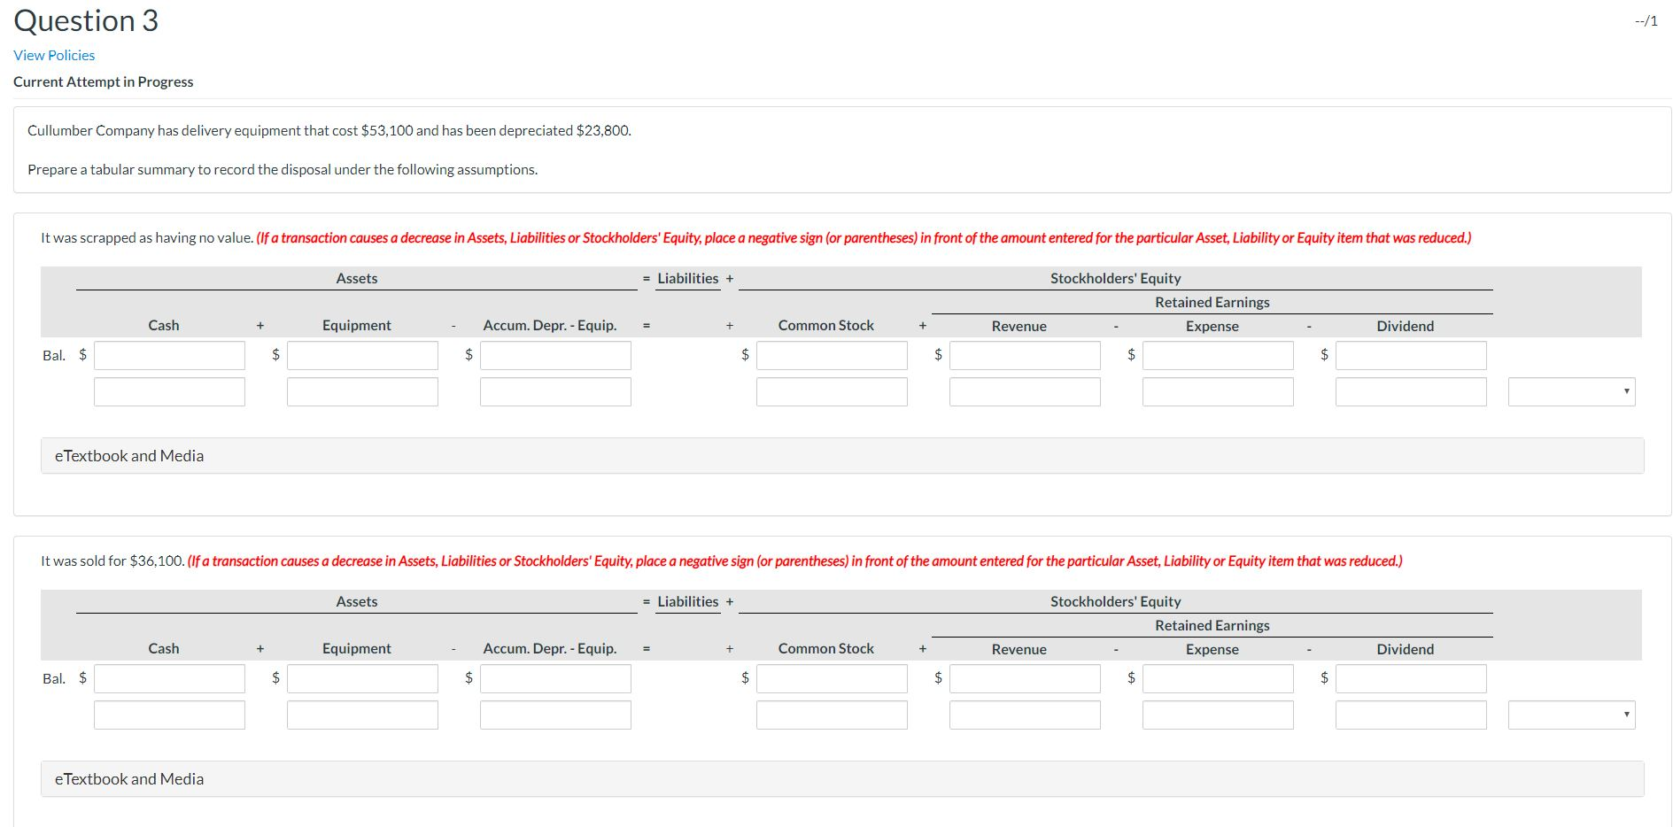Click the Accum. Depr. balance field, sold table
Screen dimensions: 1673x827
(554, 678)
